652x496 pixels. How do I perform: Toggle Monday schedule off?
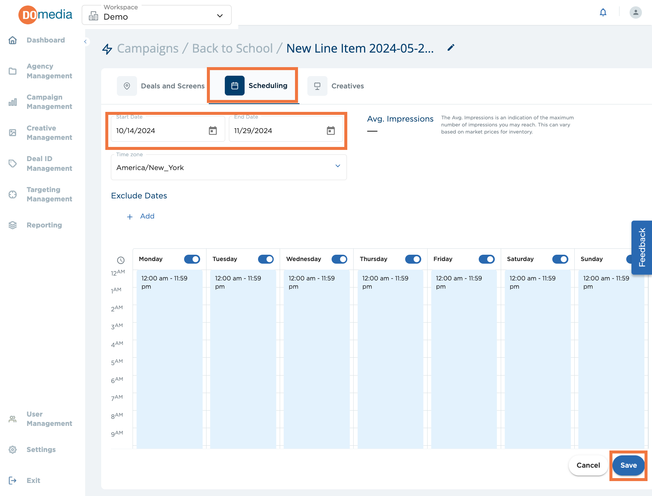coord(192,259)
